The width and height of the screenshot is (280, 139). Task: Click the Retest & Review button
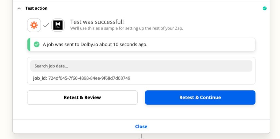(x=82, y=97)
